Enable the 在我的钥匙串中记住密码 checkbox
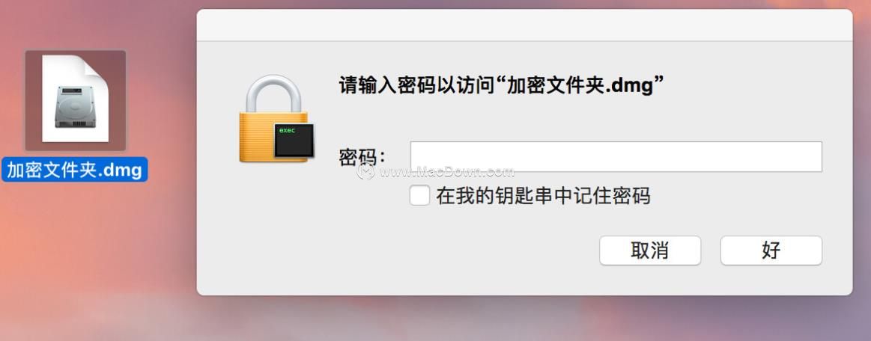The height and width of the screenshot is (341, 871). click(419, 196)
